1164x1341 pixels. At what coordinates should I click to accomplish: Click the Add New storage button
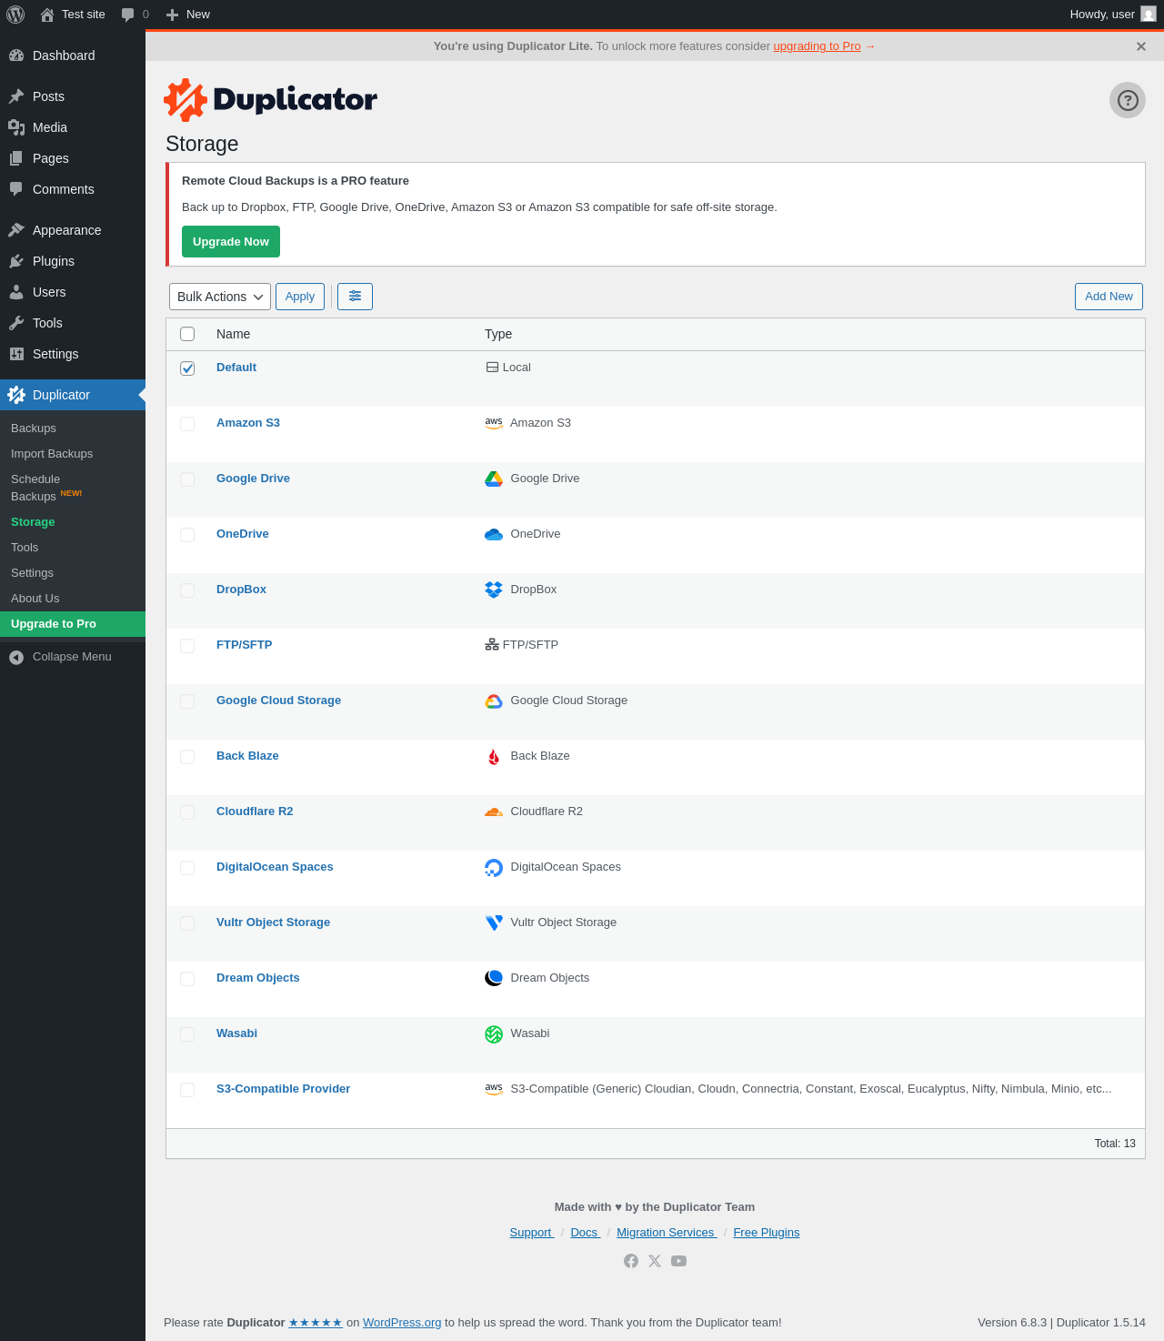click(x=1108, y=297)
